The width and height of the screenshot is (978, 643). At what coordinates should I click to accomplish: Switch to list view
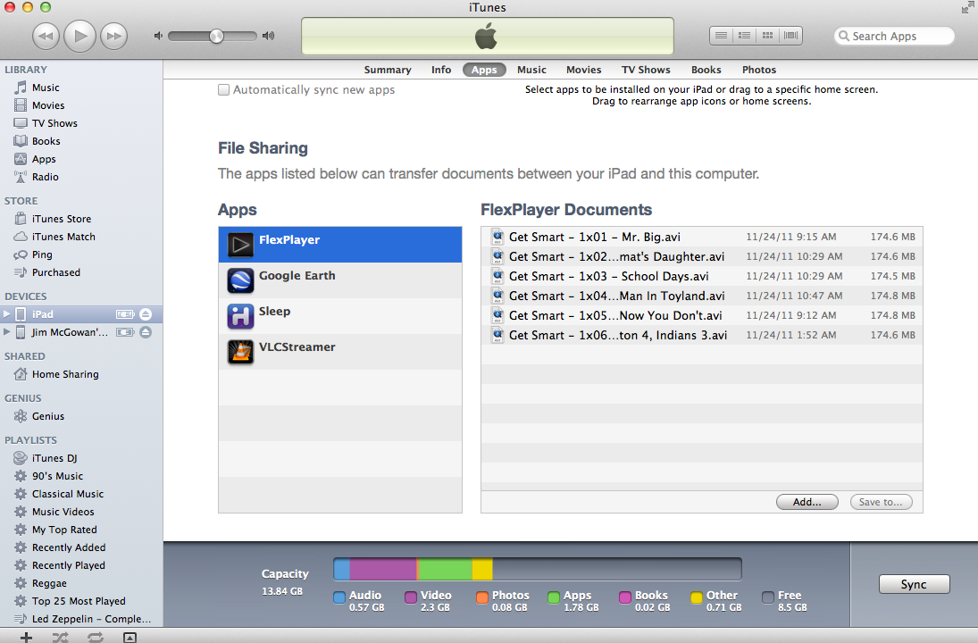pos(721,36)
